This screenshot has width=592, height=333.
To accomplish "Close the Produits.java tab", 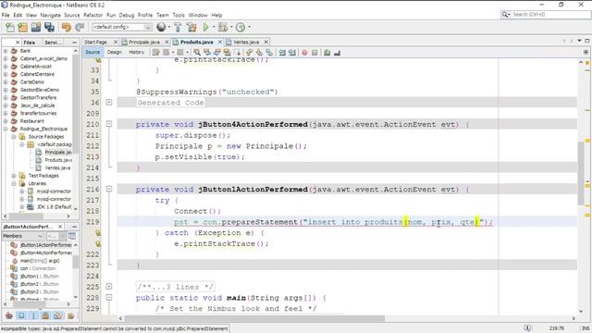I will point(219,42).
